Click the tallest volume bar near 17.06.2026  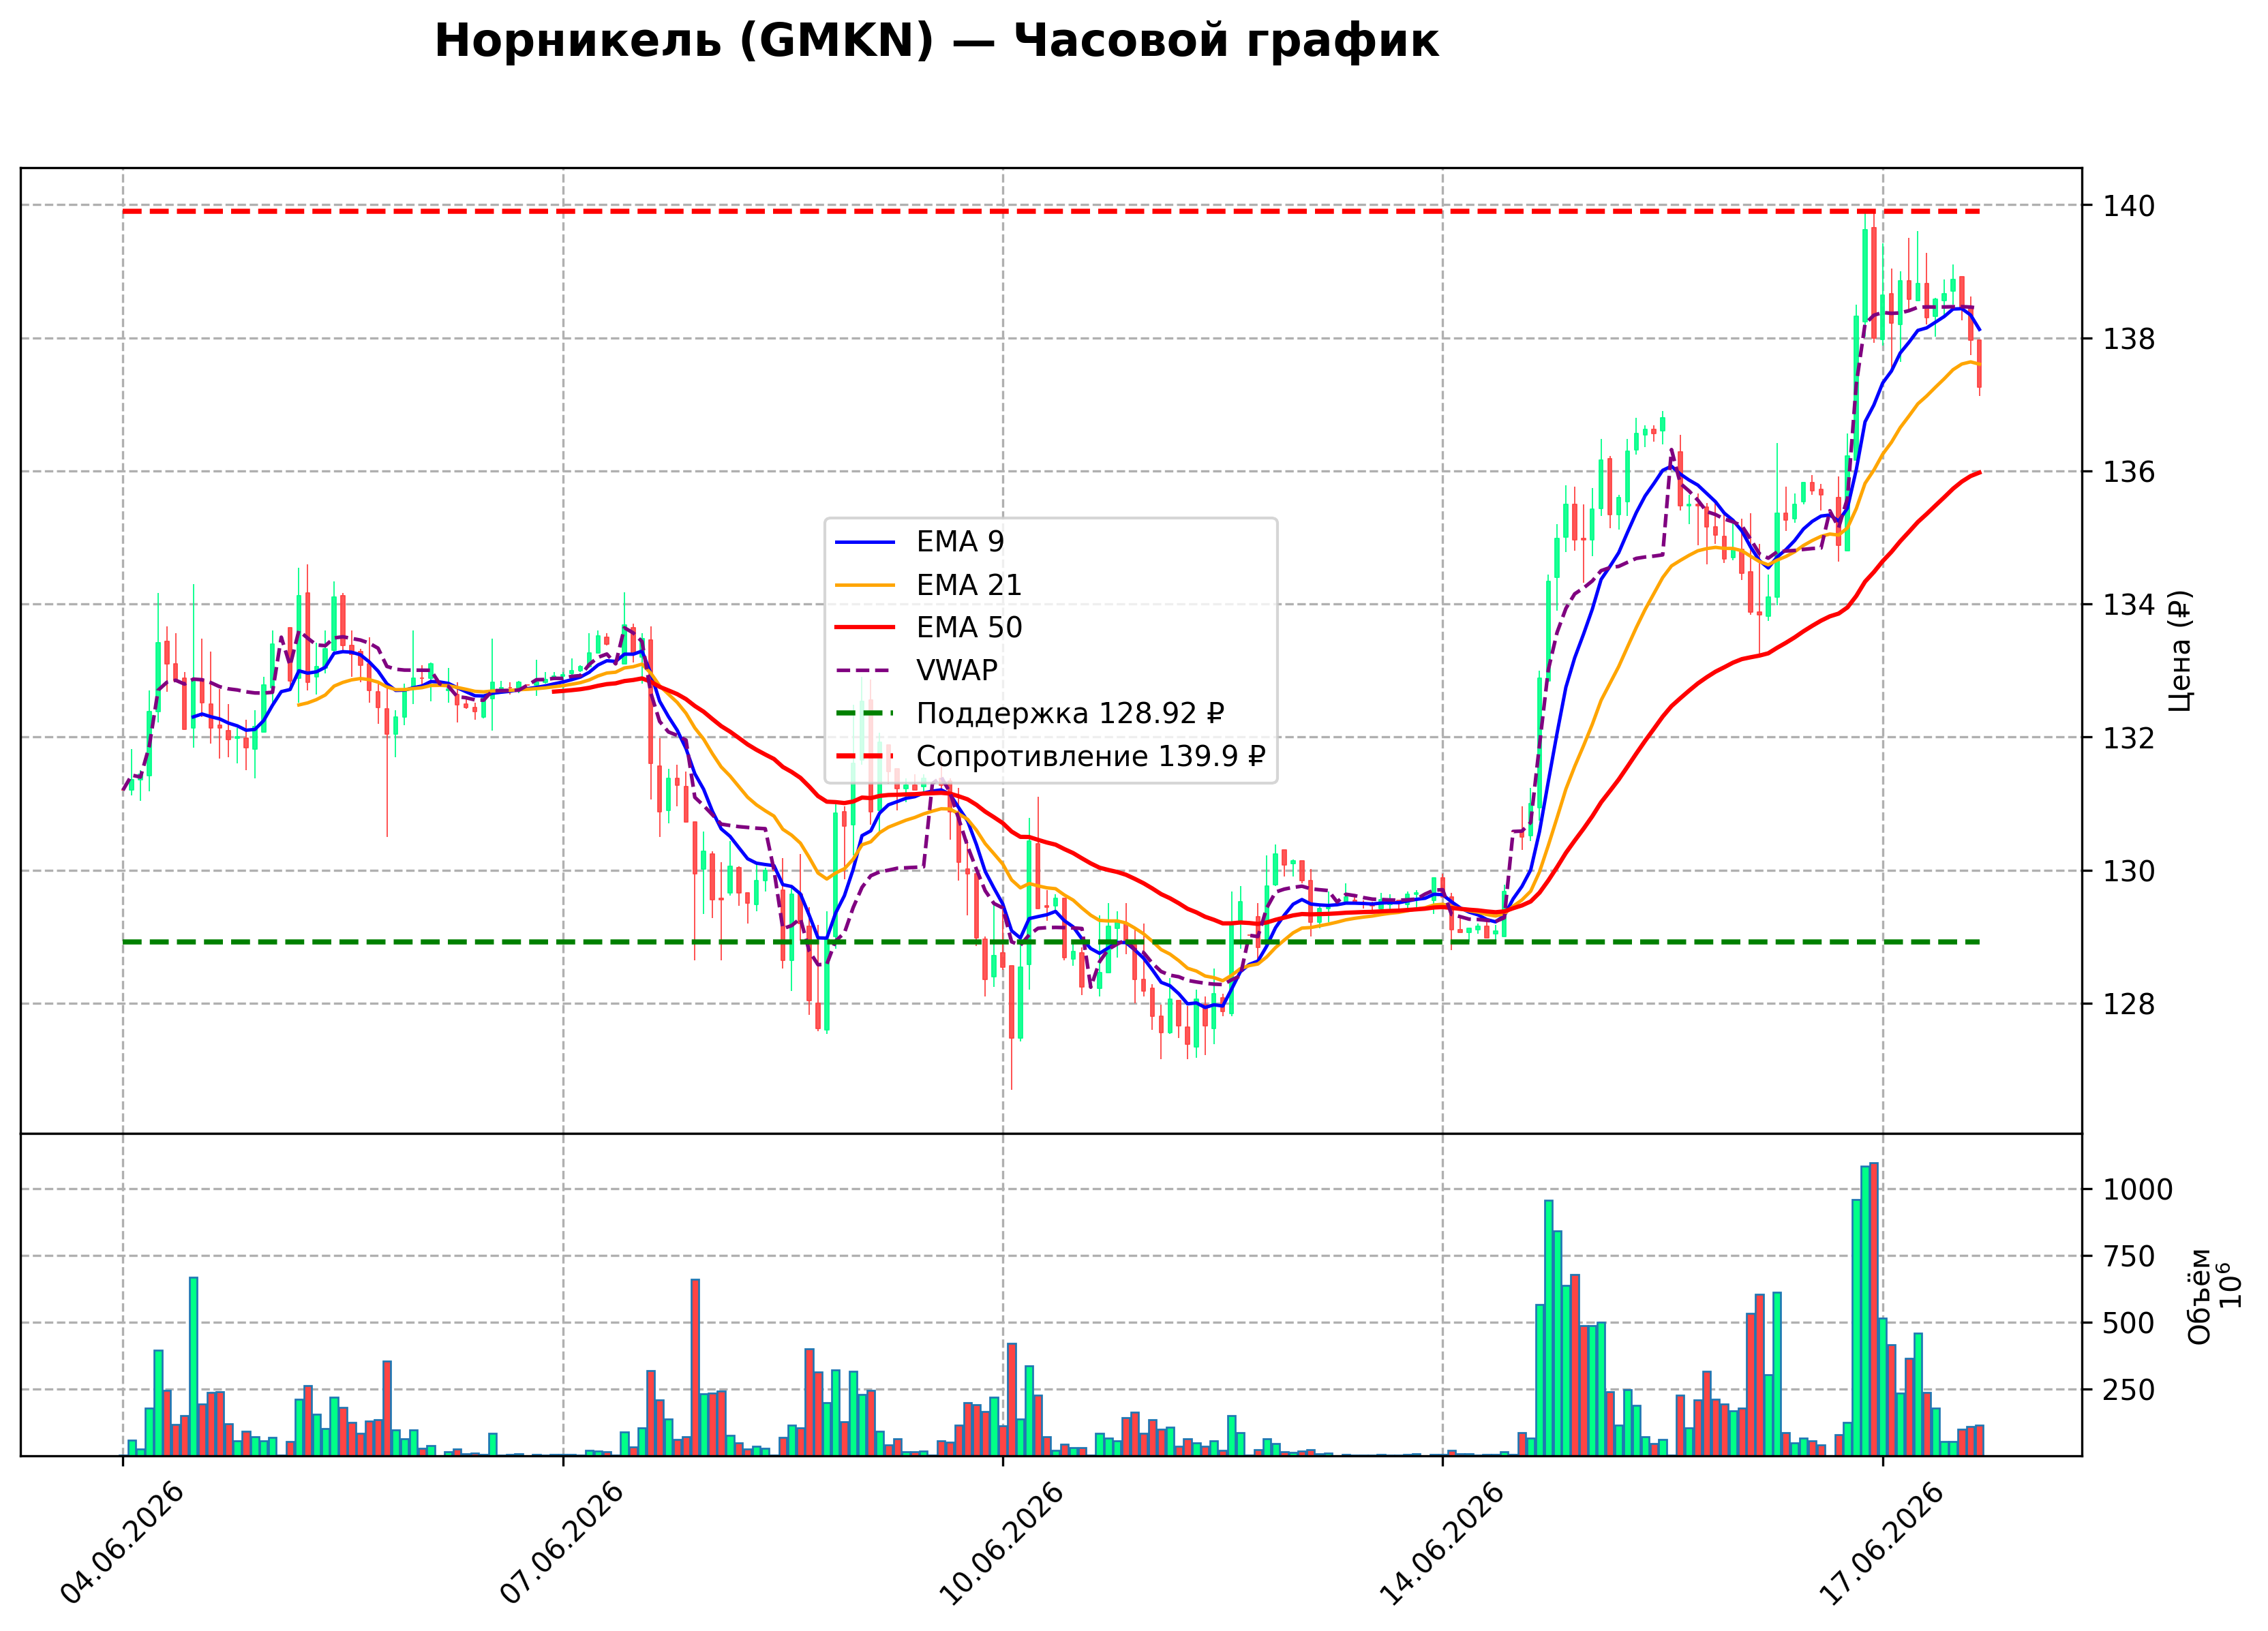[1874, 1309]
